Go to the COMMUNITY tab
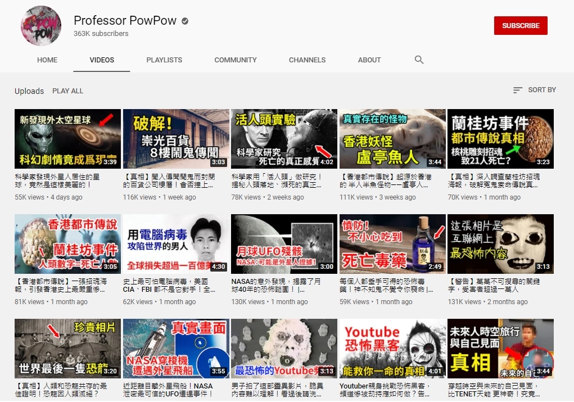Screen dimensions: 574x402 click(236, 60)
